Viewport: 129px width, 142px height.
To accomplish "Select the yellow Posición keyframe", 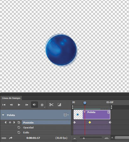I will [x=90, y=122].
